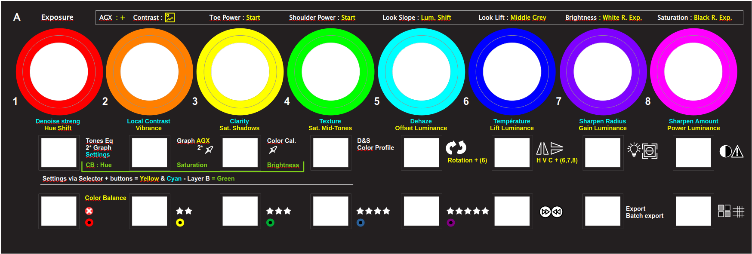Click the horizontal flip mirror icon above H V C

pyautogui.click(x=542, y=149)
